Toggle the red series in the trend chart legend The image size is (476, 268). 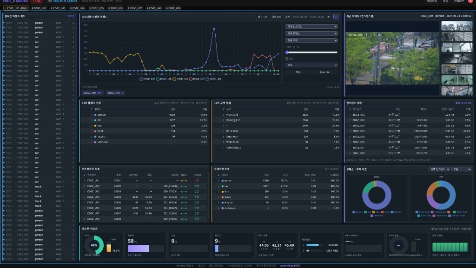click(x=197, y=79)
